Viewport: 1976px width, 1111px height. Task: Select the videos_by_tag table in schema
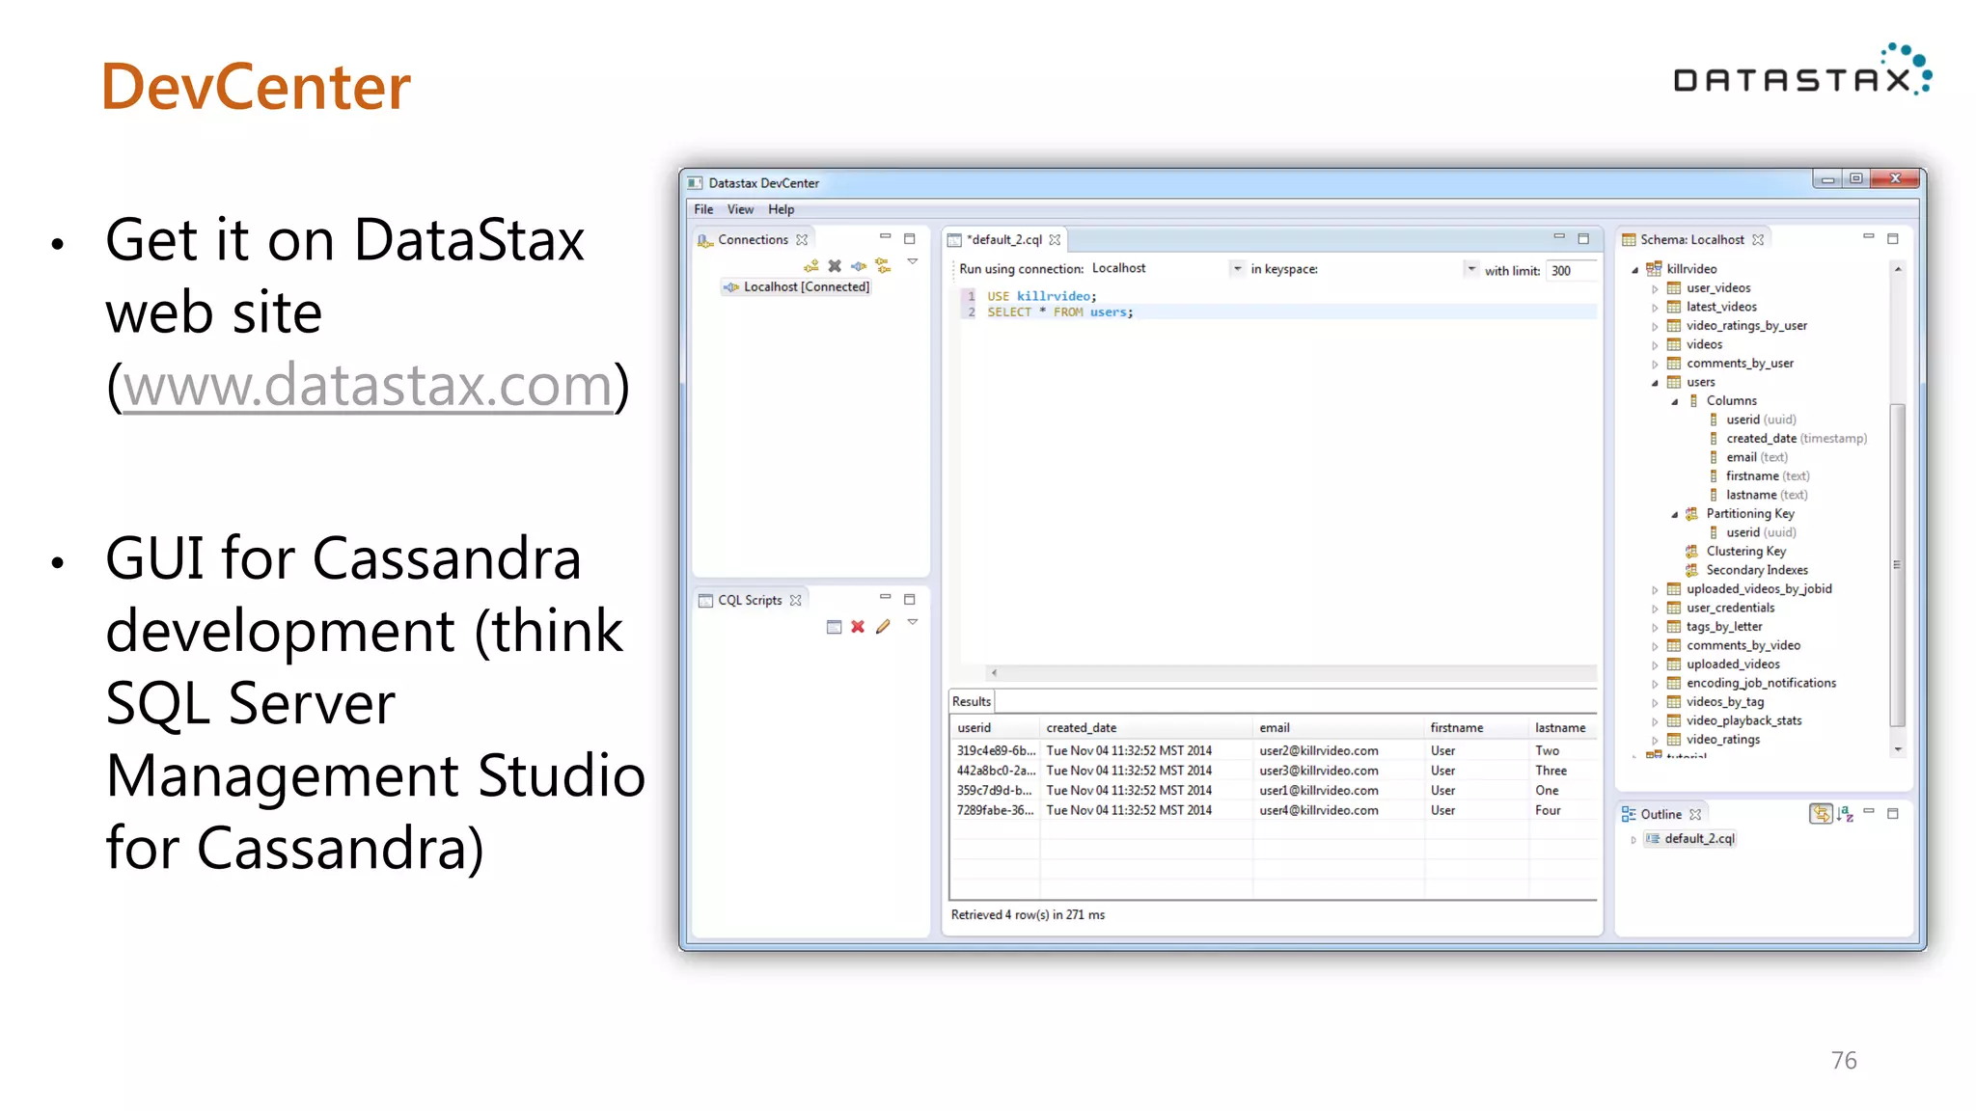pyautogui.click(x=1715, y=702)
